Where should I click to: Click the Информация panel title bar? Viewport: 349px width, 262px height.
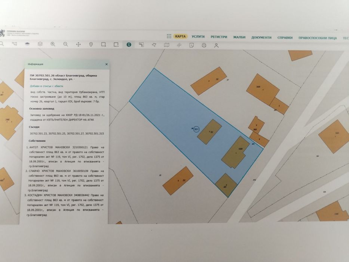pos(67,64)
